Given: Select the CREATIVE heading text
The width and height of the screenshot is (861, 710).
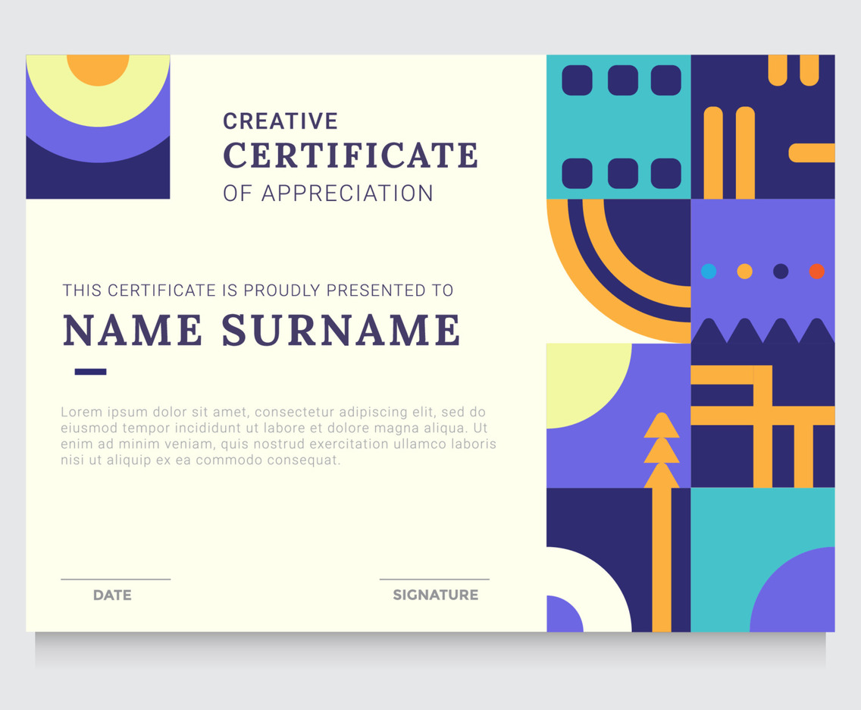Looking at the screenshot, I should pos(280,121).
